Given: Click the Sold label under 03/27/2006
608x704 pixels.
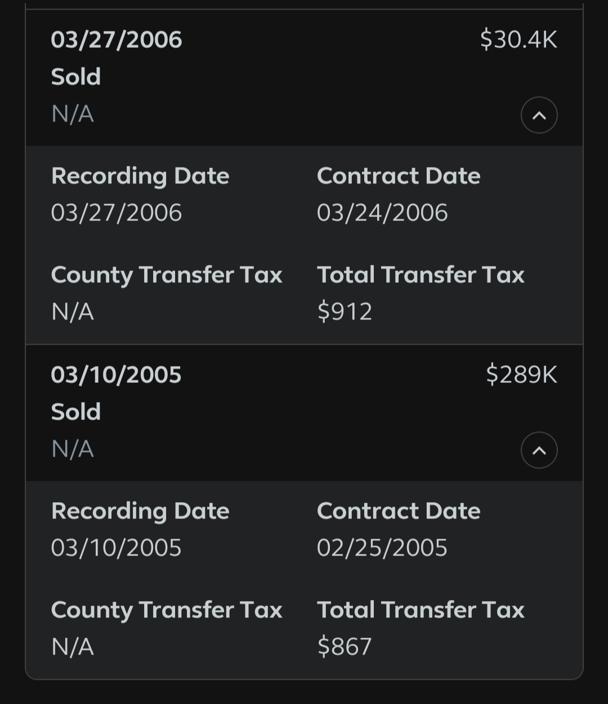Looking at the screenshot, I should [x=76, y=77].
